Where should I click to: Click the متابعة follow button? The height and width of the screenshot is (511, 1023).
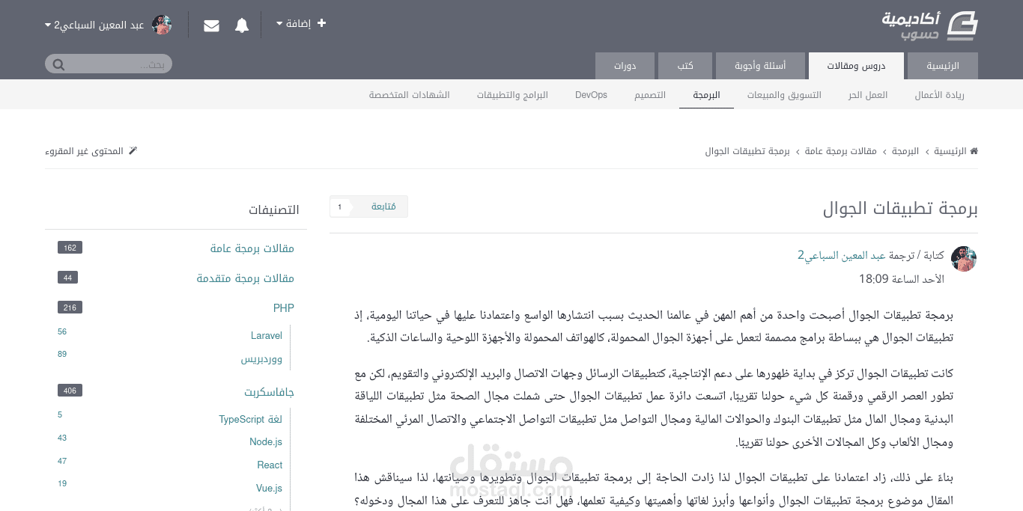(382, 206)
